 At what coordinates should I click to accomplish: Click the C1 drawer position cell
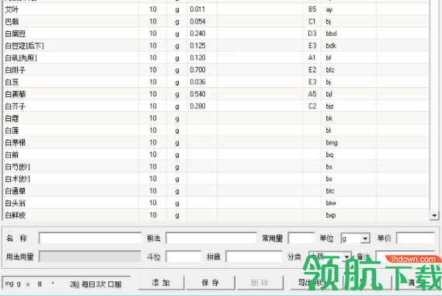point(311,22)
